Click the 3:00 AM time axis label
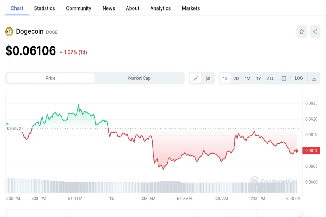 pos(148,199)
